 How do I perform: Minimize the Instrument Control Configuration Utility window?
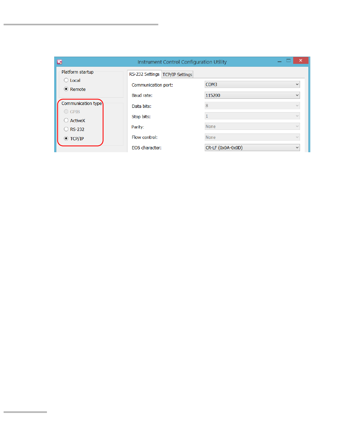[279, 61]
